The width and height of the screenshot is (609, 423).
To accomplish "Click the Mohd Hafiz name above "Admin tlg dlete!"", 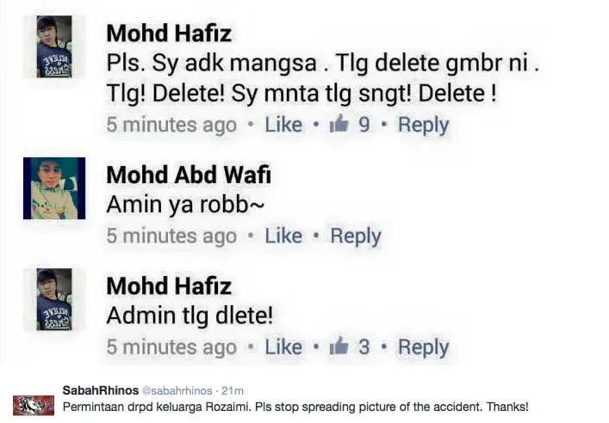I will (x=169, y=286).
